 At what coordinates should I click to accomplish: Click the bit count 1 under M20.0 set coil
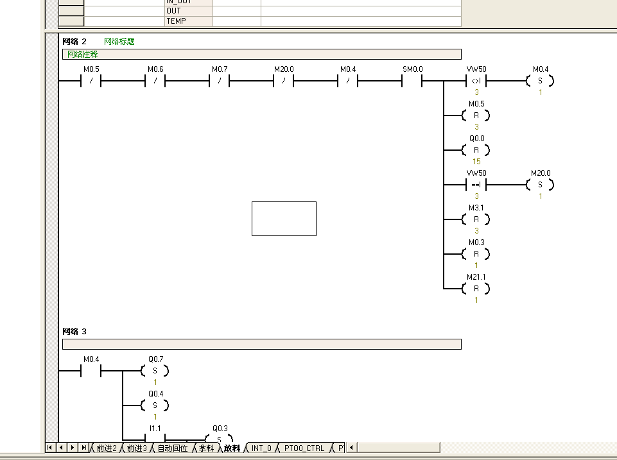(x=540, y=196)
